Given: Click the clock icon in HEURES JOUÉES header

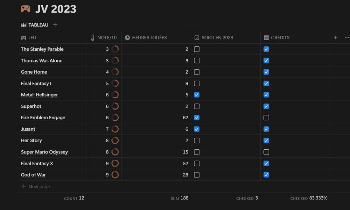Looking at the screenshot, I should (x=127, y=38).
